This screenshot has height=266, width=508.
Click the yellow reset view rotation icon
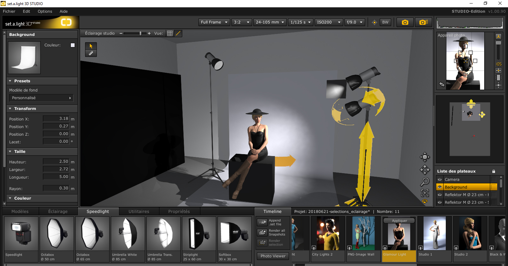pos(425,201)
